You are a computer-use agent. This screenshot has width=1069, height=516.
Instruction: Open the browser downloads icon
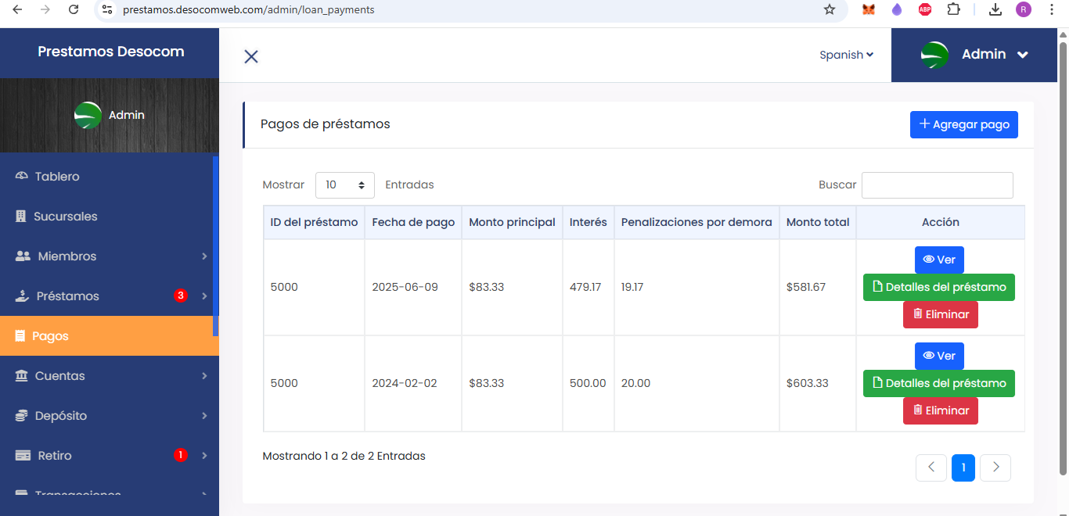pyautogui.click(x=995, y=9)
